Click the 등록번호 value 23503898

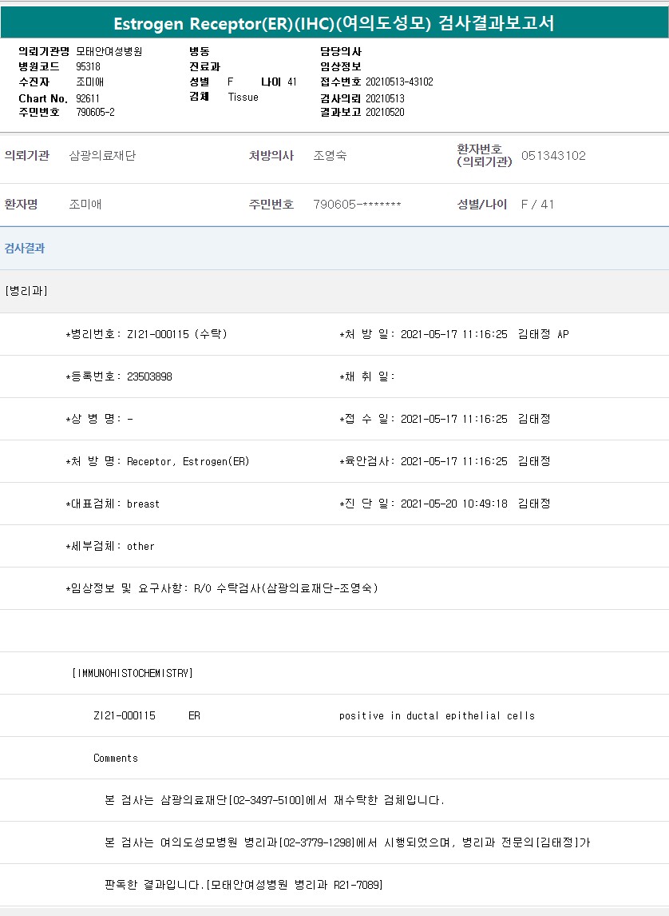click(x=149, y=376)
